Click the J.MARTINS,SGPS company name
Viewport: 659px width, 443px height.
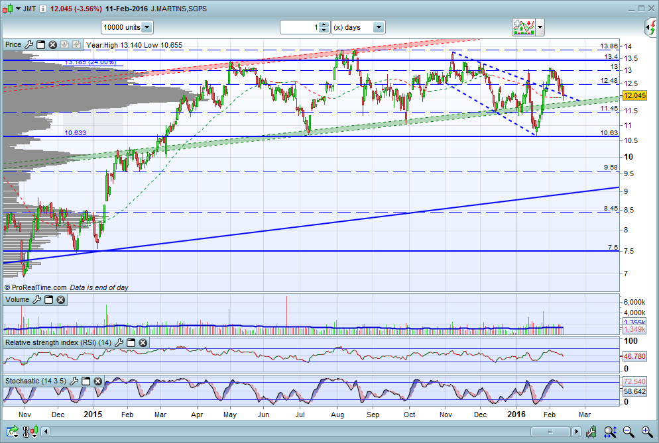pyautogui.click(x=178, y=9)
